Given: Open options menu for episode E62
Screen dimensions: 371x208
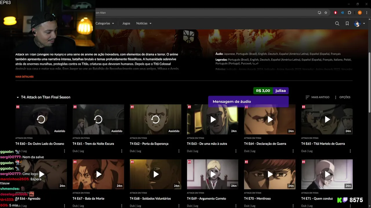Looking at the screenshot, I should (x=179, y=151).
